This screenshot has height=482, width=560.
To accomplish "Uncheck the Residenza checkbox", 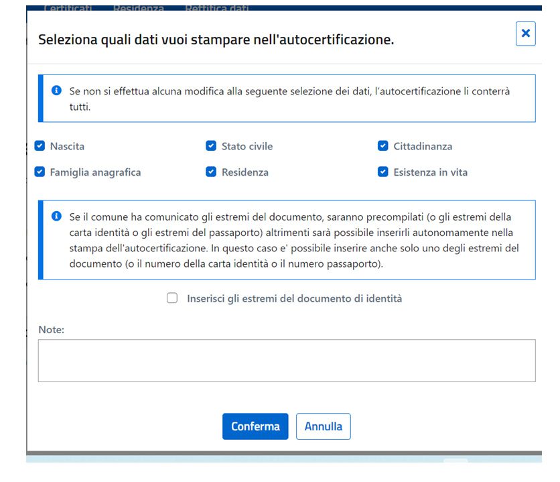I will tap(211, 172).
